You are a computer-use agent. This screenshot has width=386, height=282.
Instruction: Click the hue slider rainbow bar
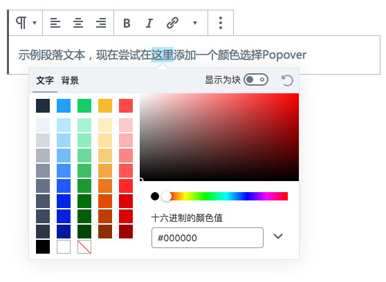(x=226, y=196)
